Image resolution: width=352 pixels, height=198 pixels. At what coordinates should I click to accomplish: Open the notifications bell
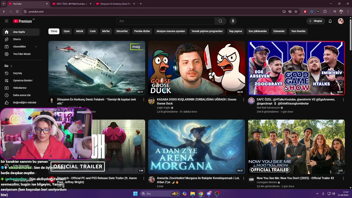pos(330,21)
